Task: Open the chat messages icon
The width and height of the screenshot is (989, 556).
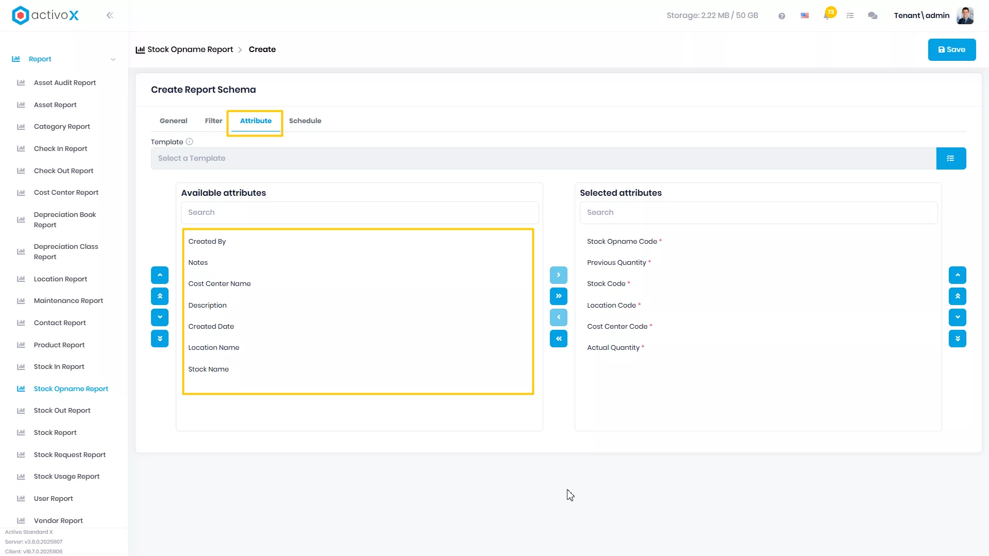Action: (x=873, y=16)
